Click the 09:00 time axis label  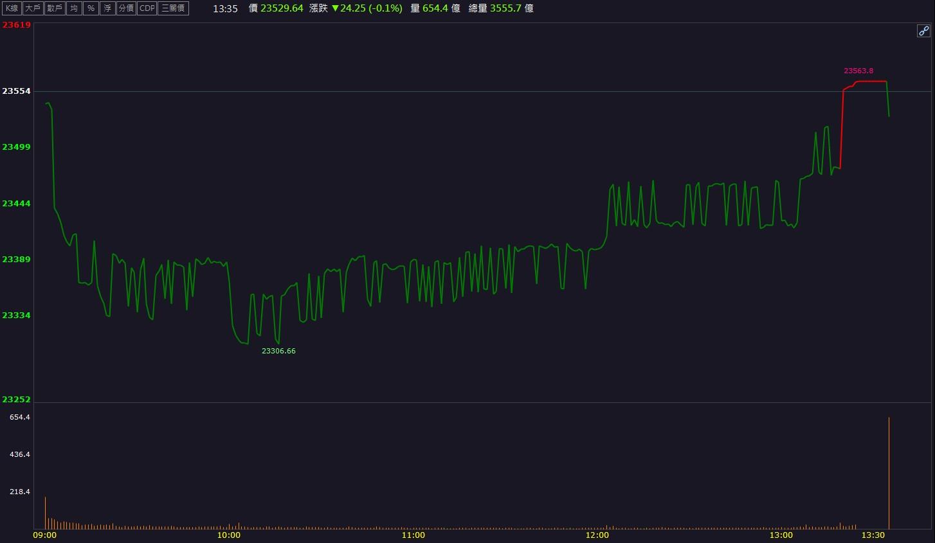point(44,535)
